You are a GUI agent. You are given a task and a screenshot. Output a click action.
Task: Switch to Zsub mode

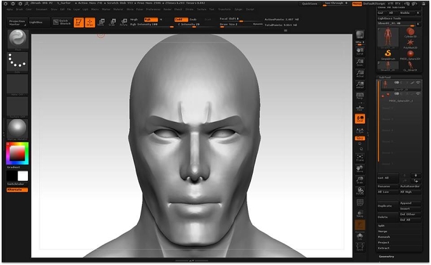193,20
